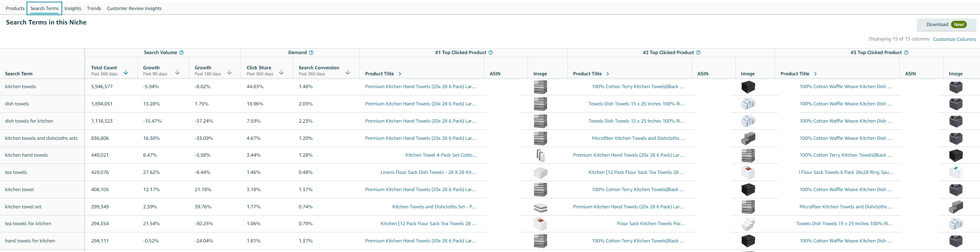The image size is (980, 252).
Task: Show help for #2 Top Clicked Product
Action: tap(698, 52)
